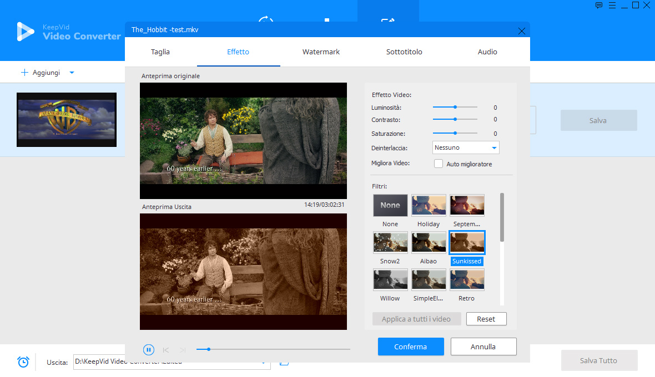Choose the Aibao filter
655x377 pixels.
429,242
